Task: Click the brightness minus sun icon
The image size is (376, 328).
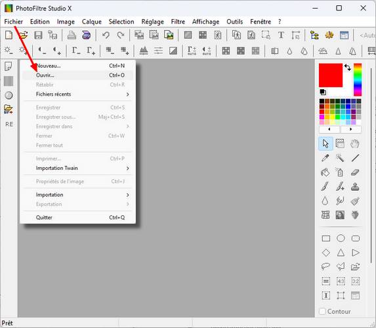Action: click(x=9, y=51)
